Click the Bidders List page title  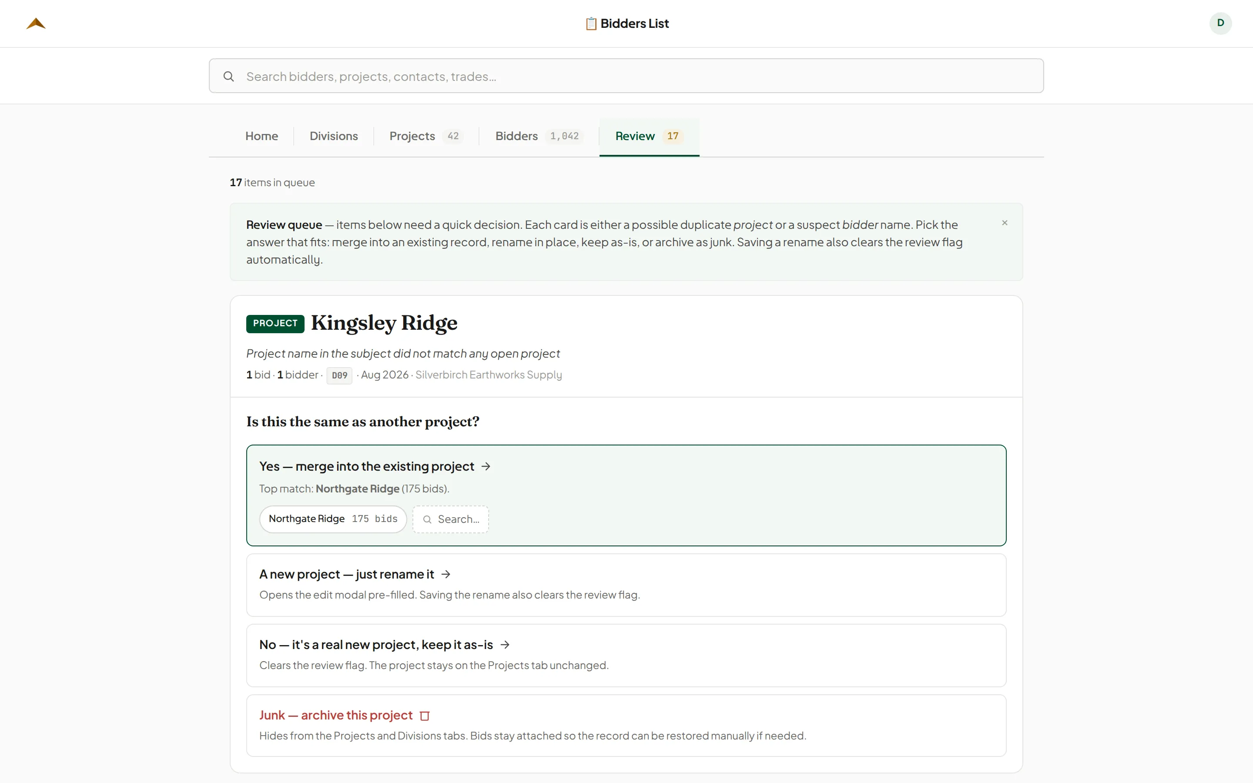pyautogui.click(x=634, y=24)
